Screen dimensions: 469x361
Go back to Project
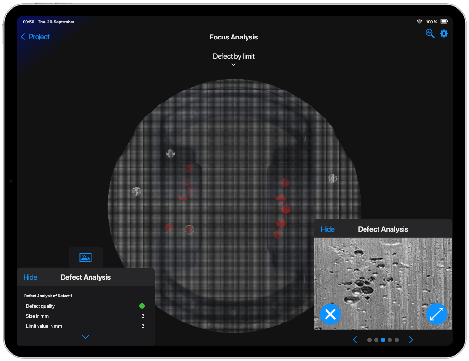(x=35, y=37)
